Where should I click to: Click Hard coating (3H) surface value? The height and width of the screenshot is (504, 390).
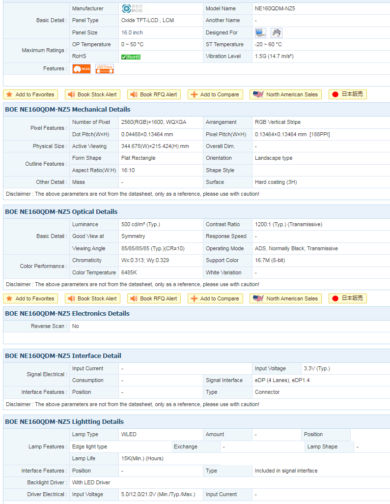point(276,182)
